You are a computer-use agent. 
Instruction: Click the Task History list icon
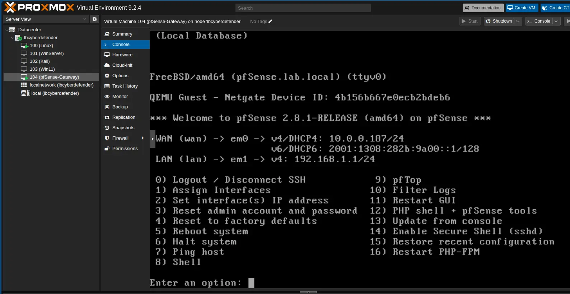pos(107,86)
